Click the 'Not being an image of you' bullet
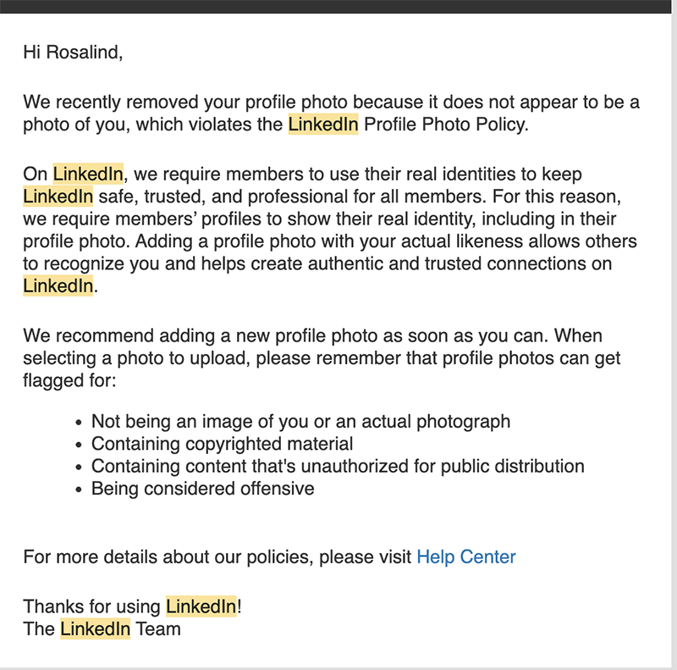Image resolution: width=677 pixels, height=670 pixels. pyautogui.click(x=300, y=422)
